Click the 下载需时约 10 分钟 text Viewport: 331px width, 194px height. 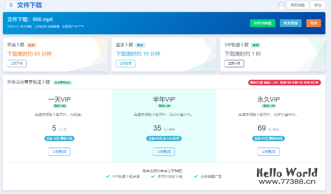pyautogui.click(x=138, y=54)
